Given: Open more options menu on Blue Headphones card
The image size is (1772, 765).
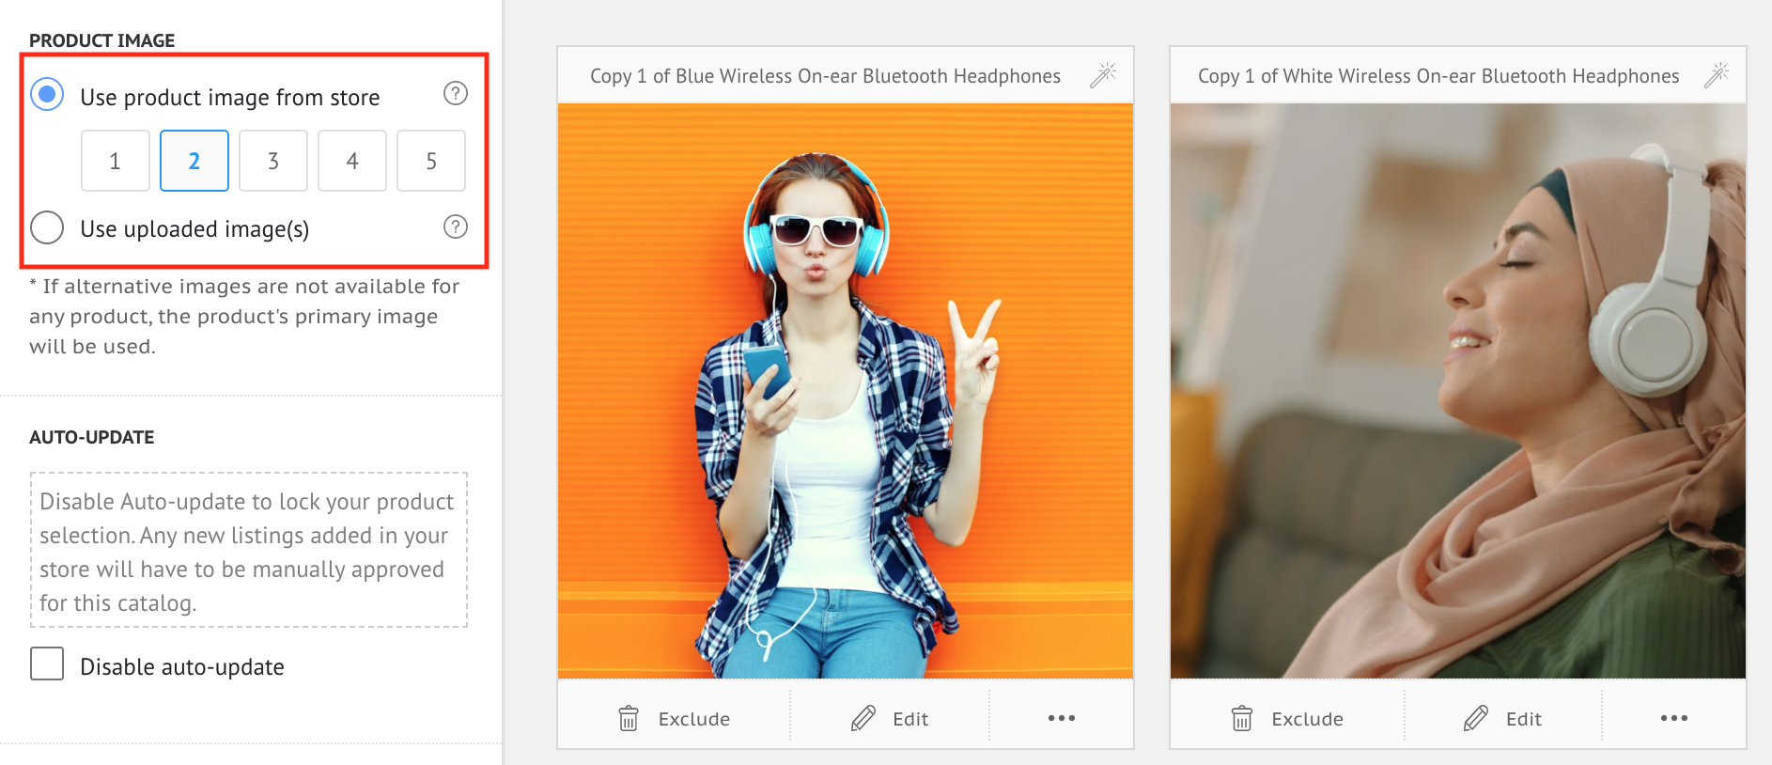Looking at the screenshot, I should pos(1061,719).
